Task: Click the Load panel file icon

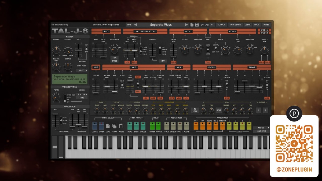Action: pos(108,126)
